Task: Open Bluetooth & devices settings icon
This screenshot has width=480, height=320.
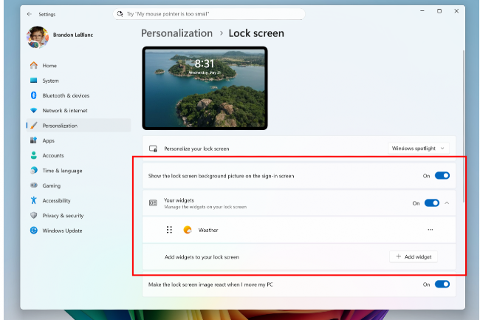Action: pyautogui.click(x=33, y=95)
